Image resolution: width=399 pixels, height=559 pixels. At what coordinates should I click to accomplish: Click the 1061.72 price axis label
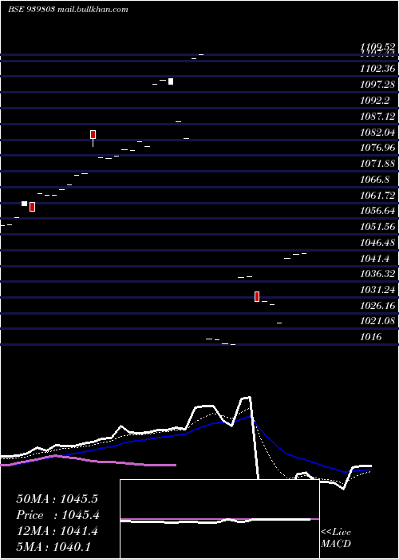(x=377, y=196)
